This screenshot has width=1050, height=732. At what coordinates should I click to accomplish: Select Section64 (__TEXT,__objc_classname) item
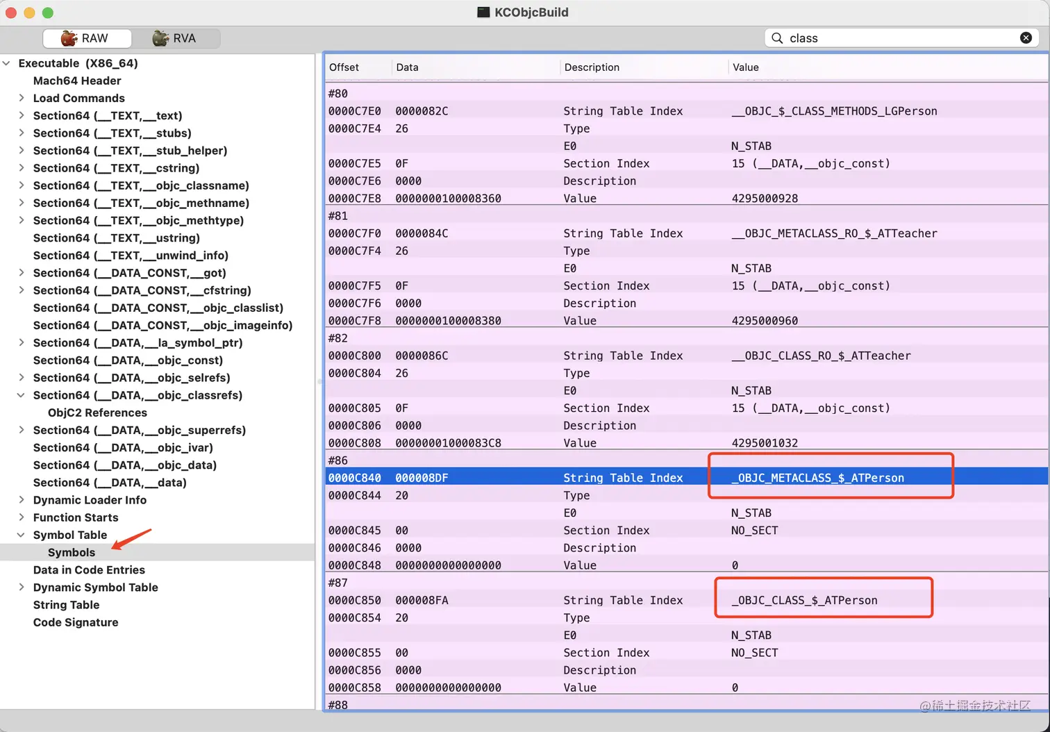(x=141, y=185)
